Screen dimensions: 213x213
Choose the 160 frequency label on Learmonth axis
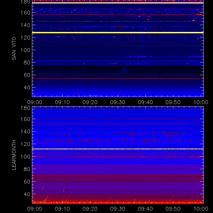tap(25, 119)
